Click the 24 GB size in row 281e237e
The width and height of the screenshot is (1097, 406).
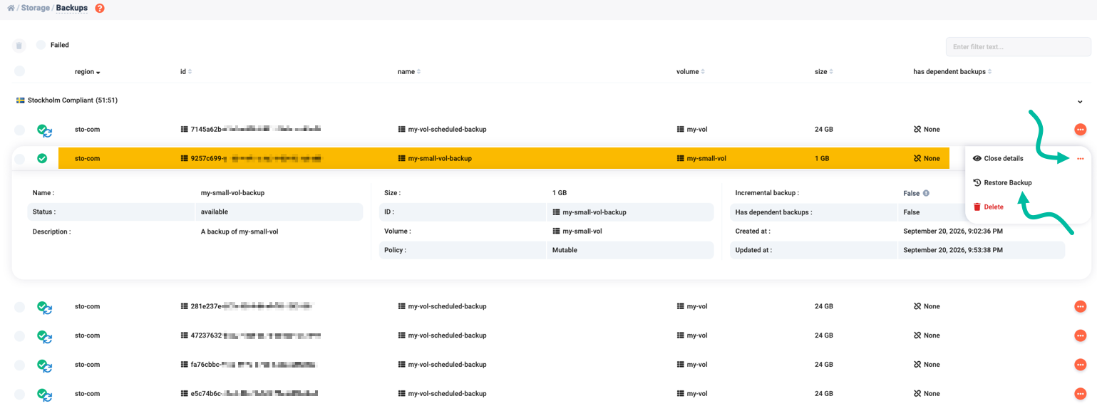click(824, 306)
